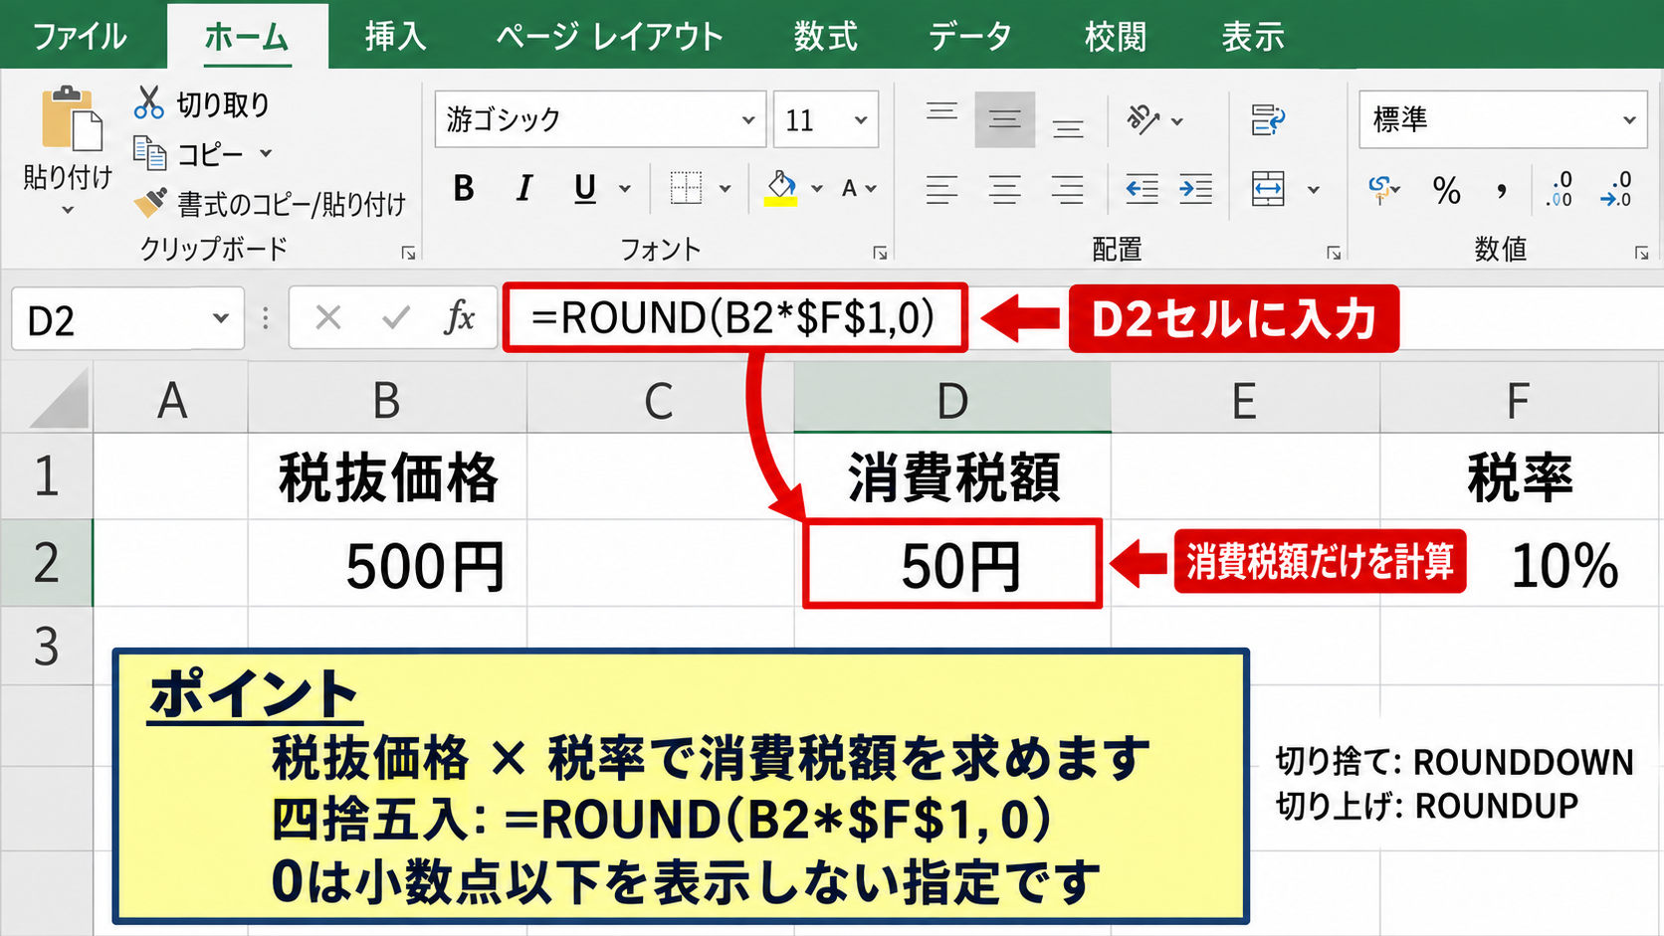Switch to the 数式 tab

(825, 37)
